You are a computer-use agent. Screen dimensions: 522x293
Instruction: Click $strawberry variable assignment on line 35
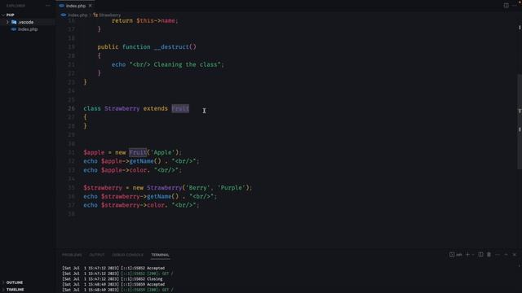pos(103,188)
